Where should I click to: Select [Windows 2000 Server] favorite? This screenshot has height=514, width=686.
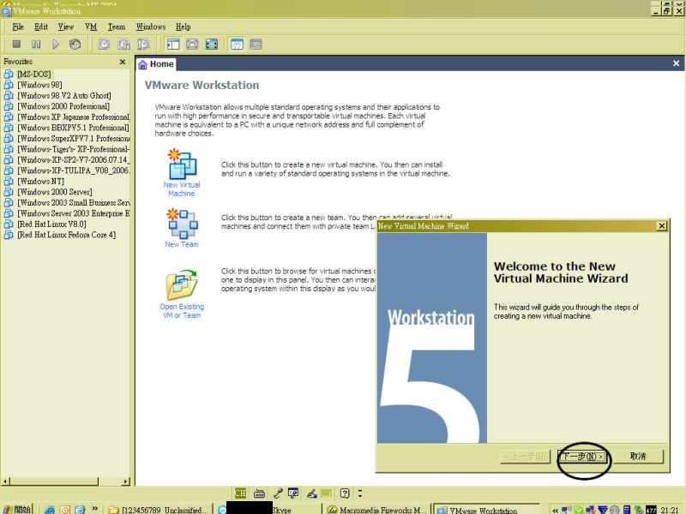pyautogui.click(x=55, y=192)
